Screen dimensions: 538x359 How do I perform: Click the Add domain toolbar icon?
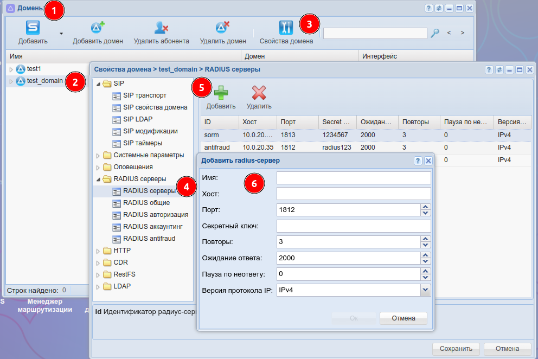[x=98, y=28]
